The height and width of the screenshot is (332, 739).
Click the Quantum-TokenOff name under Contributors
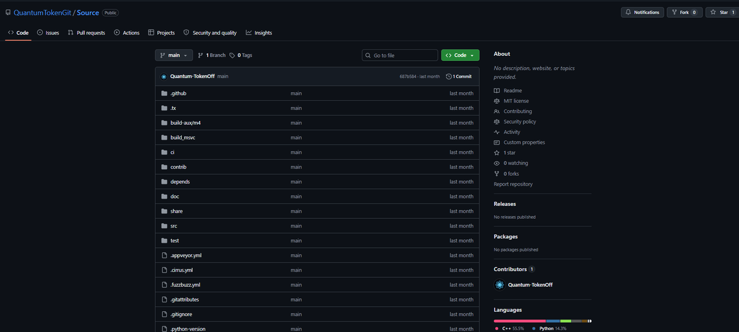coord(530,285)
